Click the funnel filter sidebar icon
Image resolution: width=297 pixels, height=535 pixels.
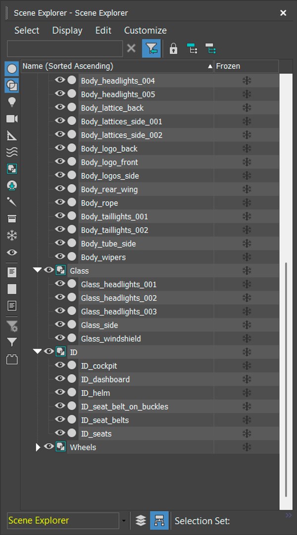pyautogui.click(x=12, y=342)
